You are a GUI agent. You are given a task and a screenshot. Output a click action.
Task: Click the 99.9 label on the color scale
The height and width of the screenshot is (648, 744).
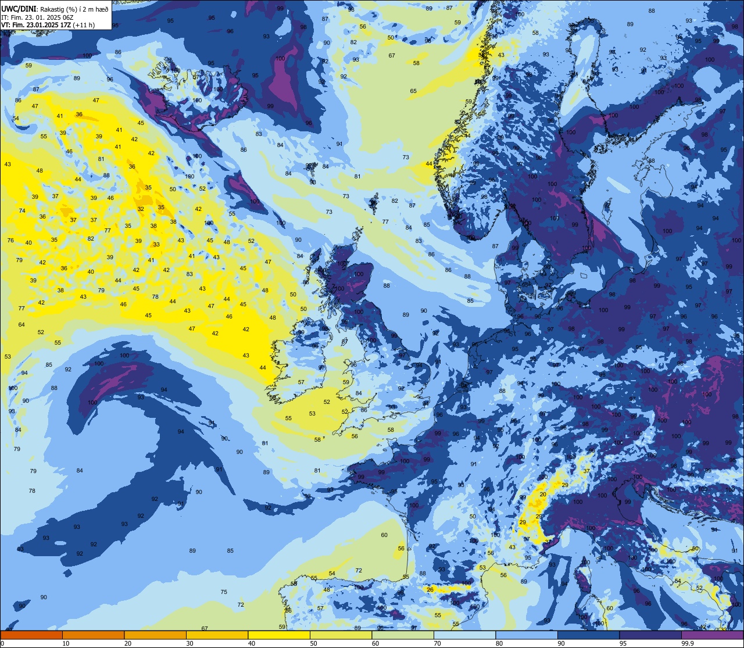pos(688,643)
